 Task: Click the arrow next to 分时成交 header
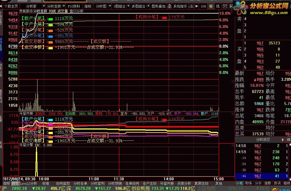(x=283, y=140)
